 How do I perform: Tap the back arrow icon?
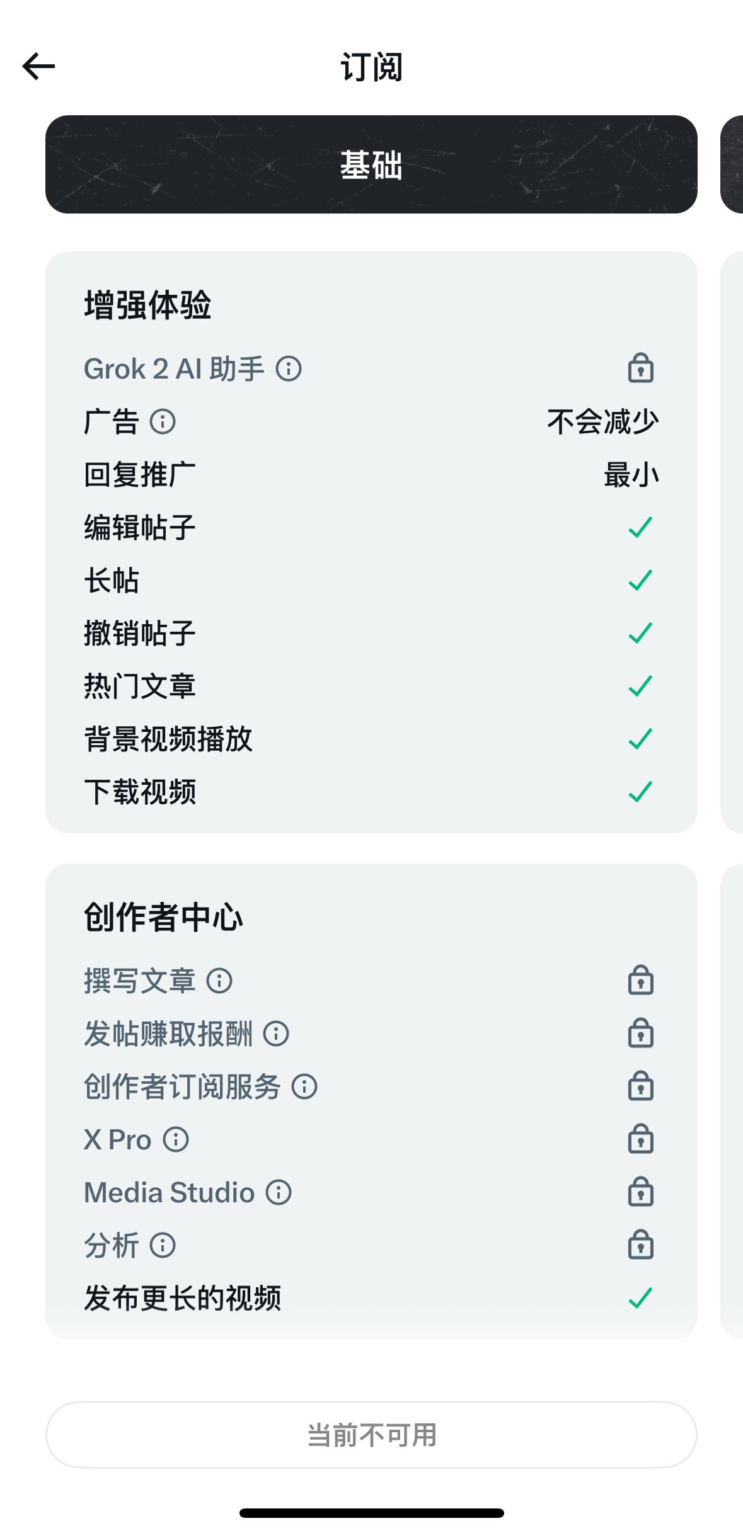(x=39, y=66)
